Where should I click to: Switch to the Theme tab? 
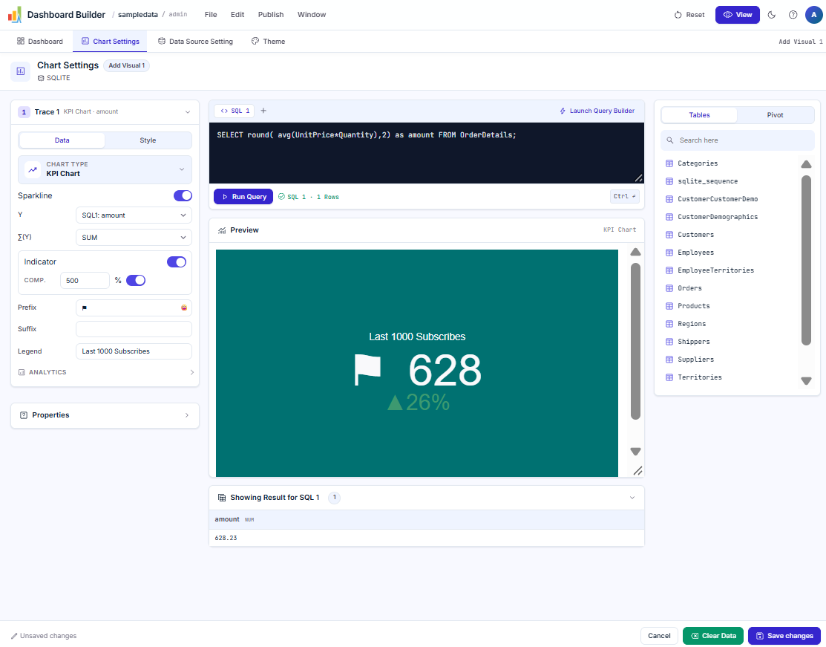click(268, 41)
